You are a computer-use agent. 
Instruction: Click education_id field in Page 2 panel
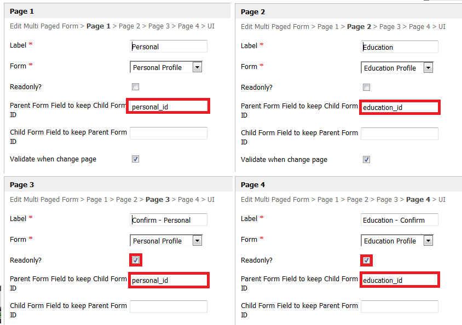point(400,107)
